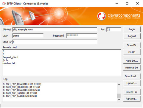Select the /pub folder in Remote Host list
This screenshot has height=108, width=143.
(x=5, y=60)
